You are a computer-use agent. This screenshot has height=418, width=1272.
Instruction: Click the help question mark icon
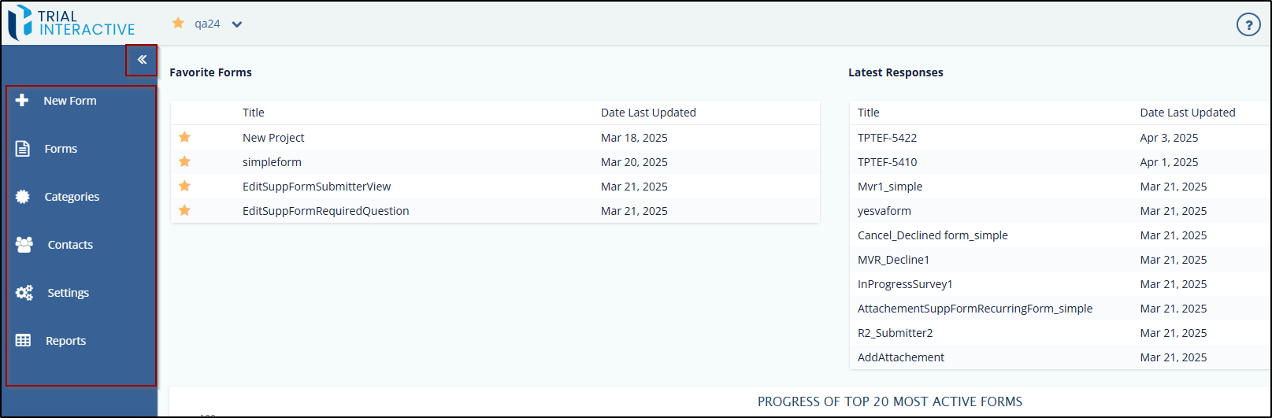click(x=1248, y=25)
